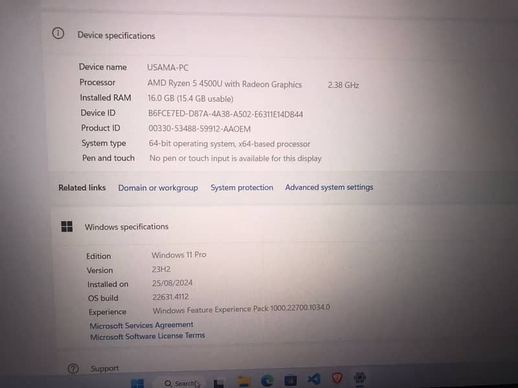Open Advanced system settings link
Image resolution: width=518 pixels, height=388 pixels.
coord(329,187)
